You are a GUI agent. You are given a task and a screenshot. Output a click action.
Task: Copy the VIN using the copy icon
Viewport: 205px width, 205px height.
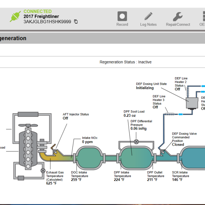(x=76, y=22)
